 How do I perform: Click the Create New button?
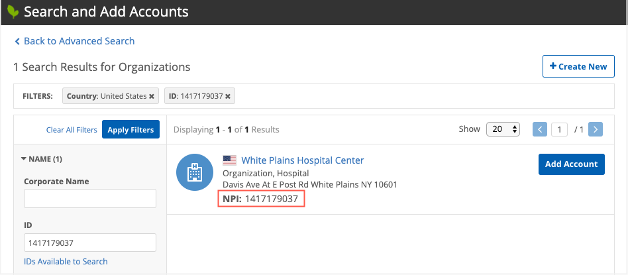tap(578, 66)
